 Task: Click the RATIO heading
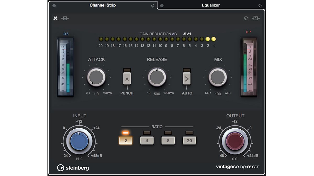point(157,127)
